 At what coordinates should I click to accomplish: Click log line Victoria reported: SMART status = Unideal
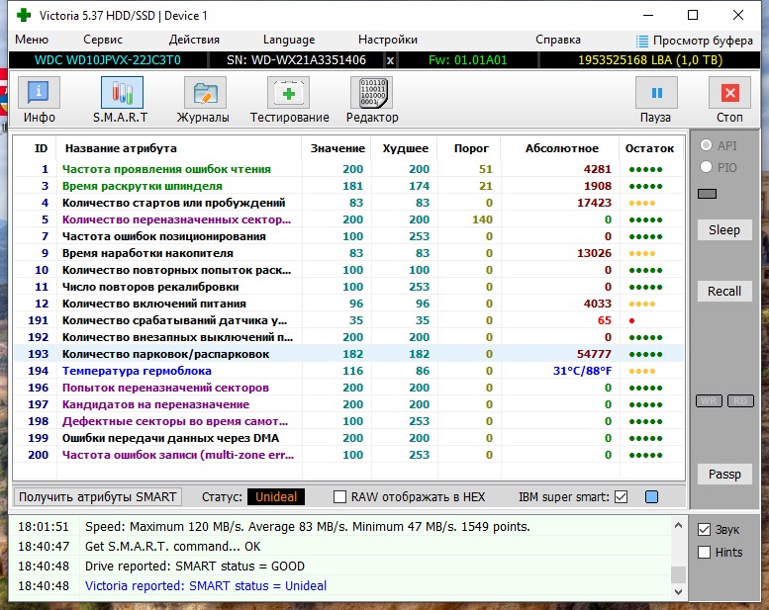(x=206, y=586)
